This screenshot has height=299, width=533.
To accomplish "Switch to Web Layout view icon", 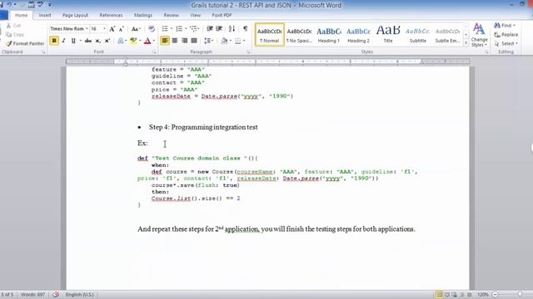I will (x=455, y=295).
